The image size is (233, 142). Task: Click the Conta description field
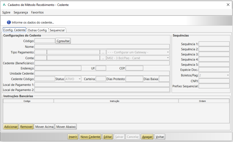coord(73,58)
